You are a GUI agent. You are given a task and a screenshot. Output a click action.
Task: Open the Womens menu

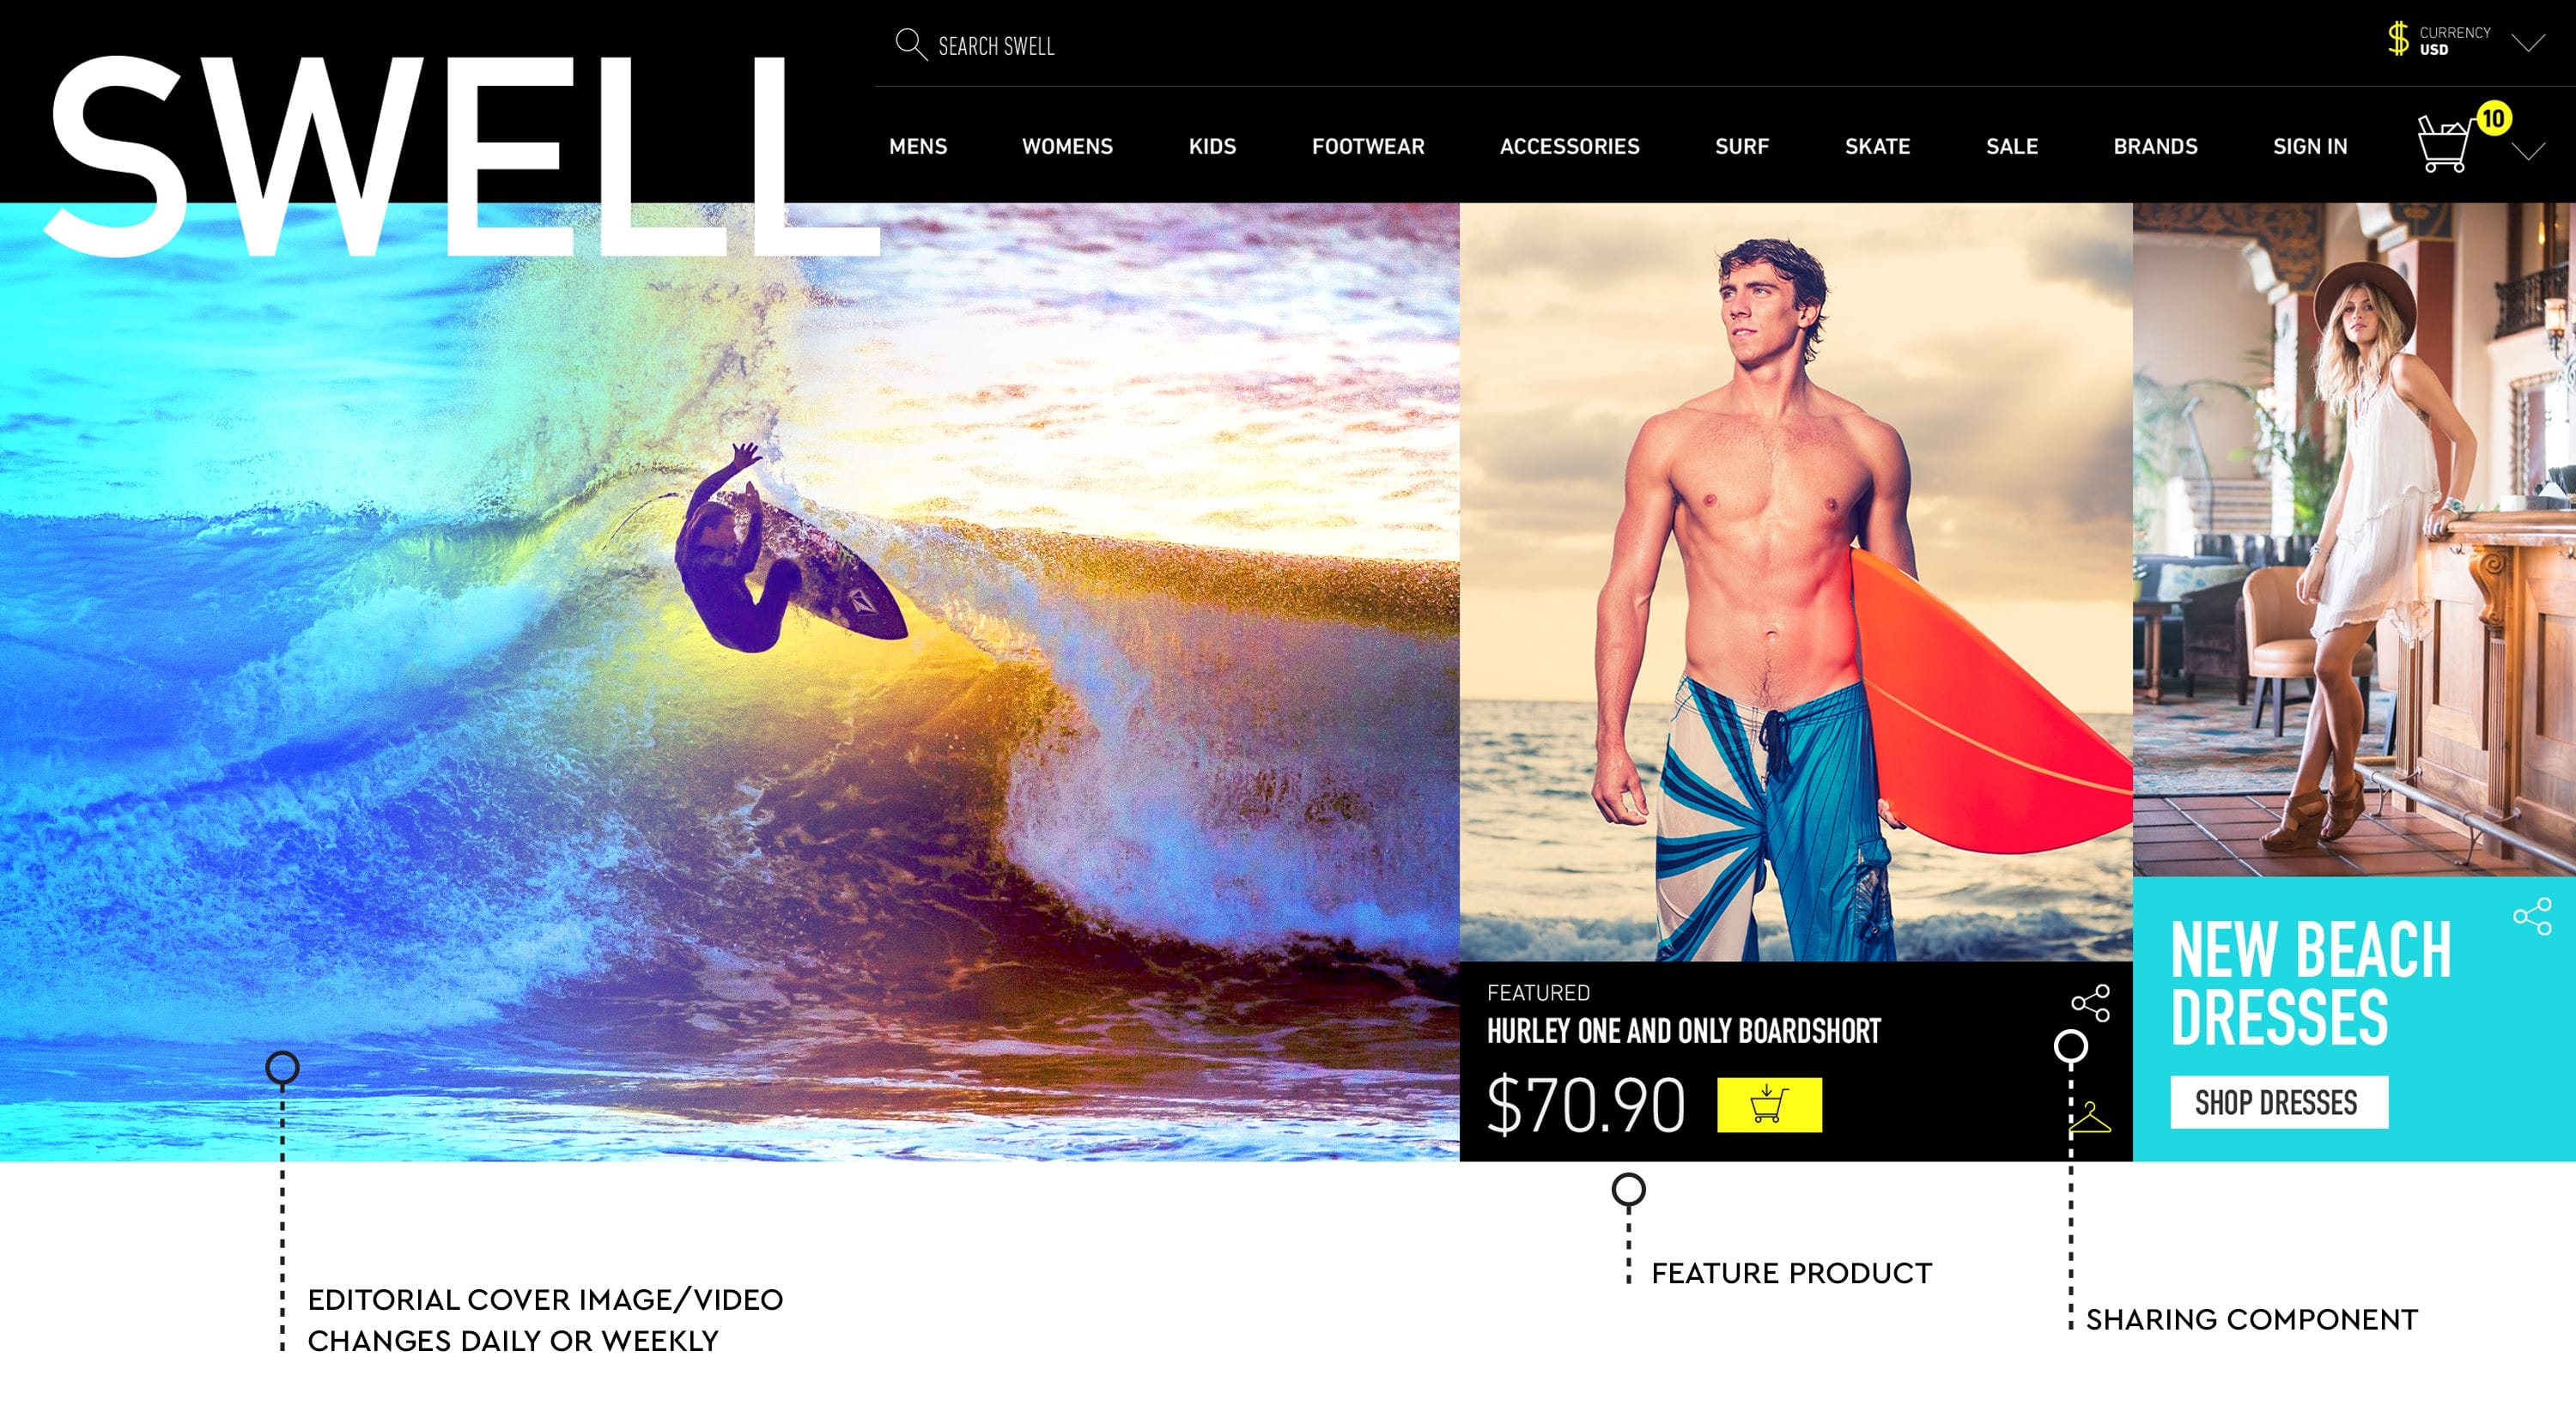click(x=1067, y=146)
